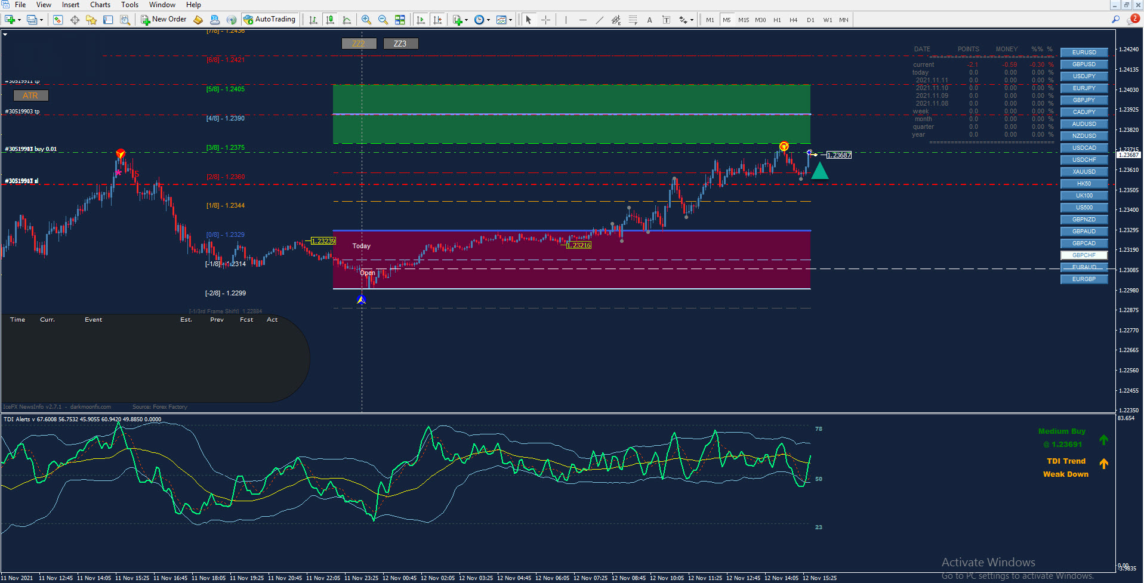The height and width of the screenshot is (583, 1144).
Task: Open the Insert menu
Action: [70, 5]
